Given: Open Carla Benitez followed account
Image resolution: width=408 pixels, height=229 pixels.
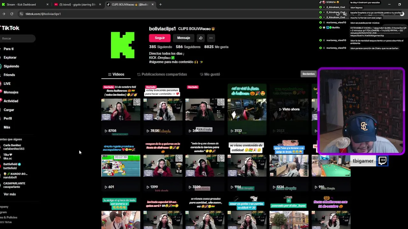Looking at the screenshot, I should click(x=14, y=147).
